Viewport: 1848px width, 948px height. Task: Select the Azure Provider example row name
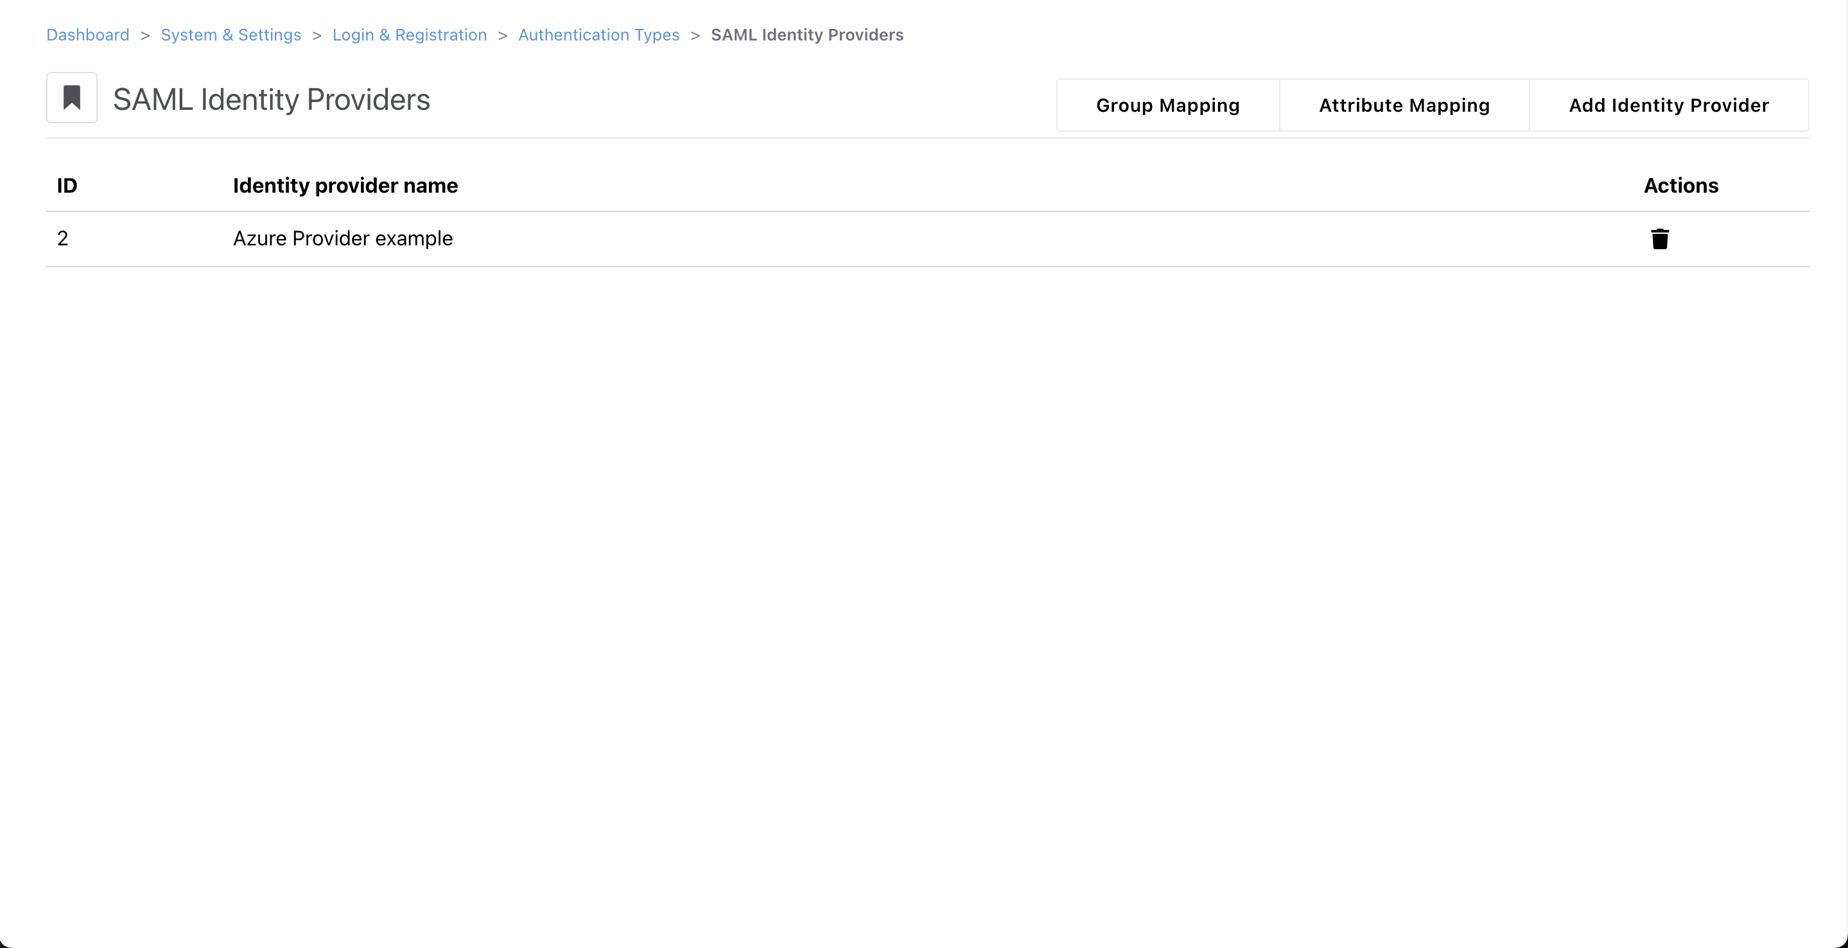(x=342, y=238)
